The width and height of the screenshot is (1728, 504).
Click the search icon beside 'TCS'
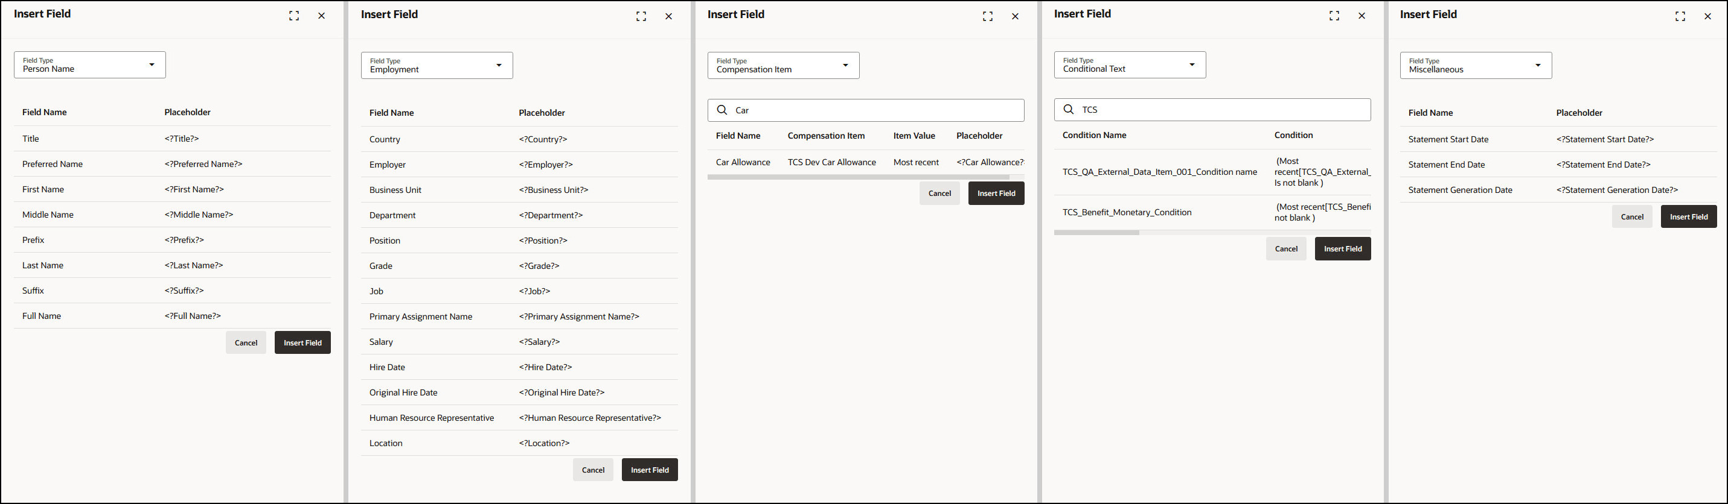(x=1069, y=109)
